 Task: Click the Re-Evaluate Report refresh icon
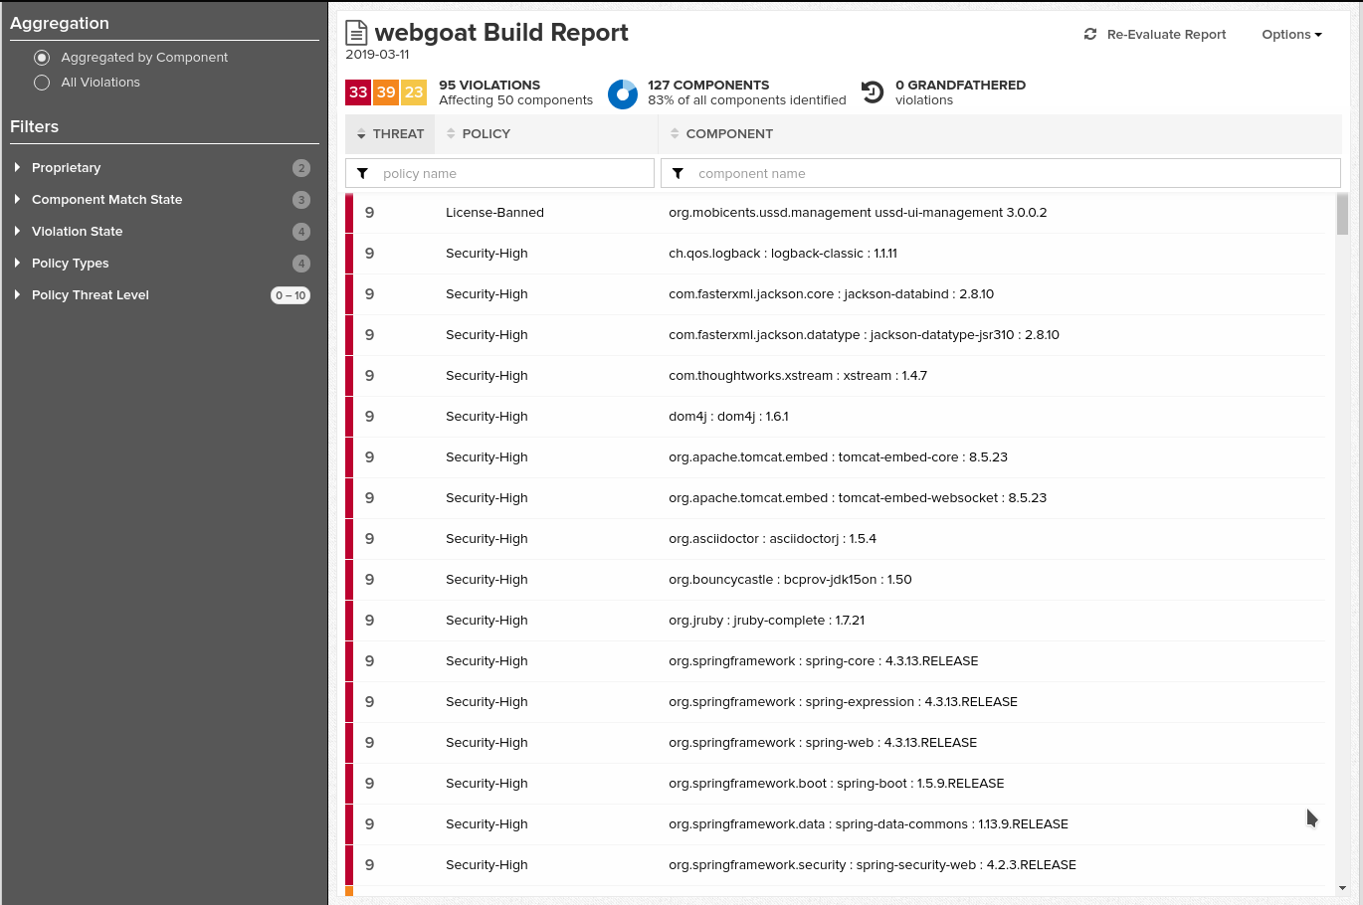click(1090, 34)
